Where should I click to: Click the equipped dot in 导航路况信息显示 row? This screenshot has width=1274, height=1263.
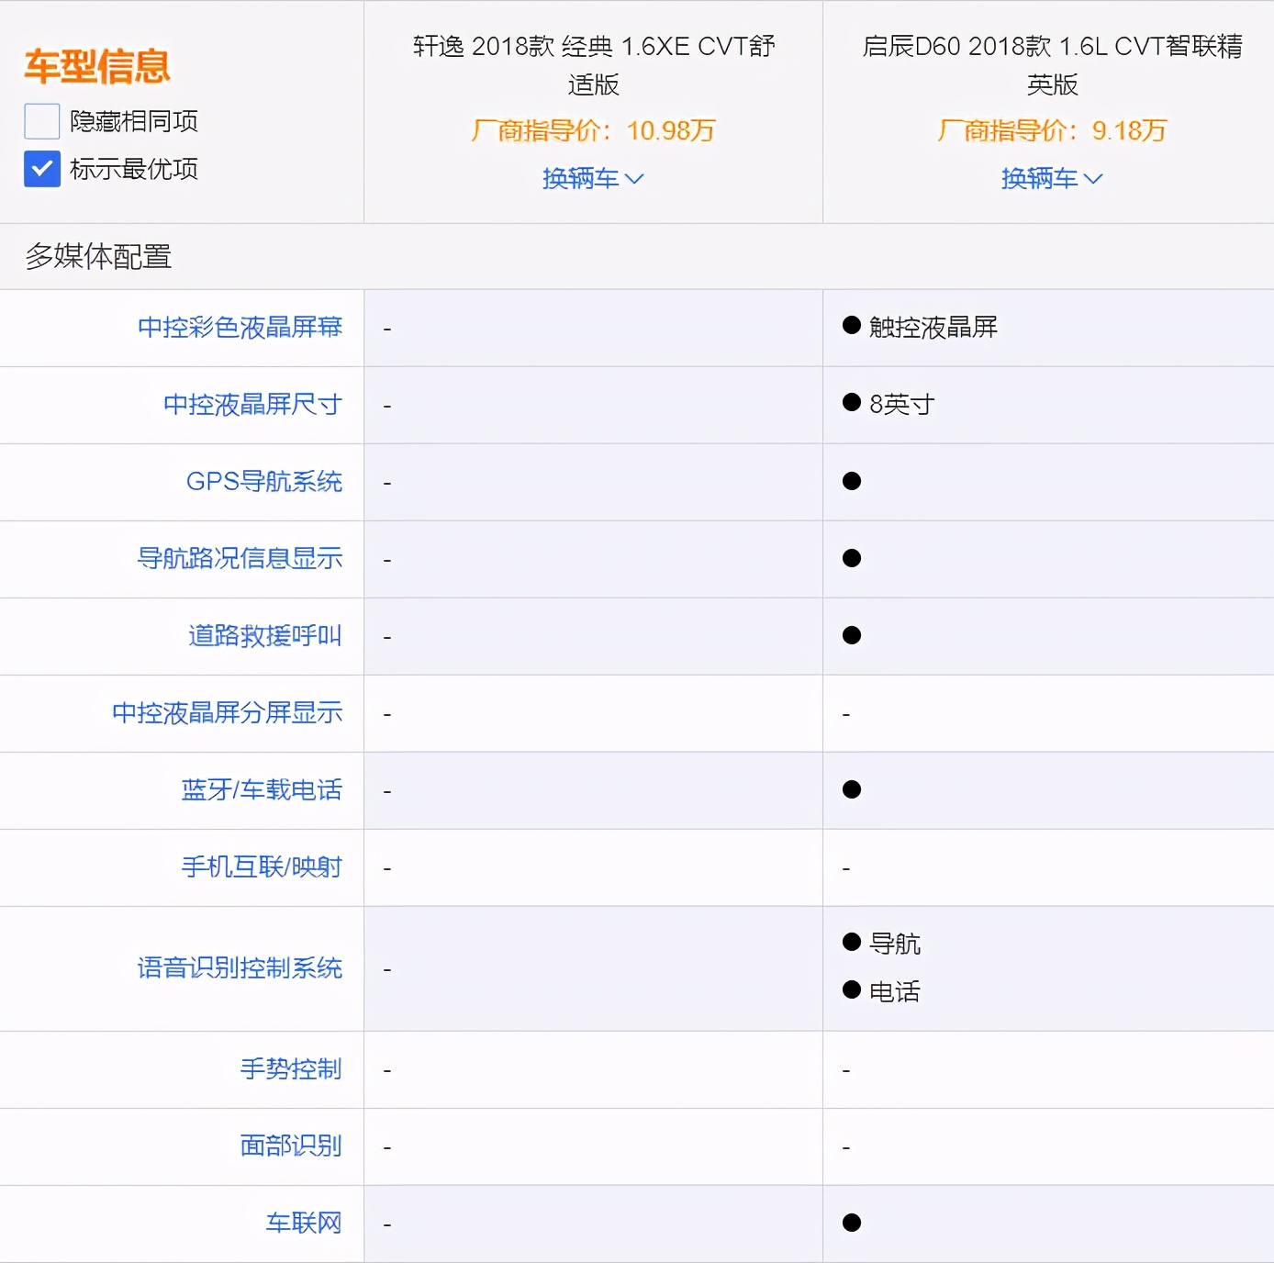pos(852,558)
